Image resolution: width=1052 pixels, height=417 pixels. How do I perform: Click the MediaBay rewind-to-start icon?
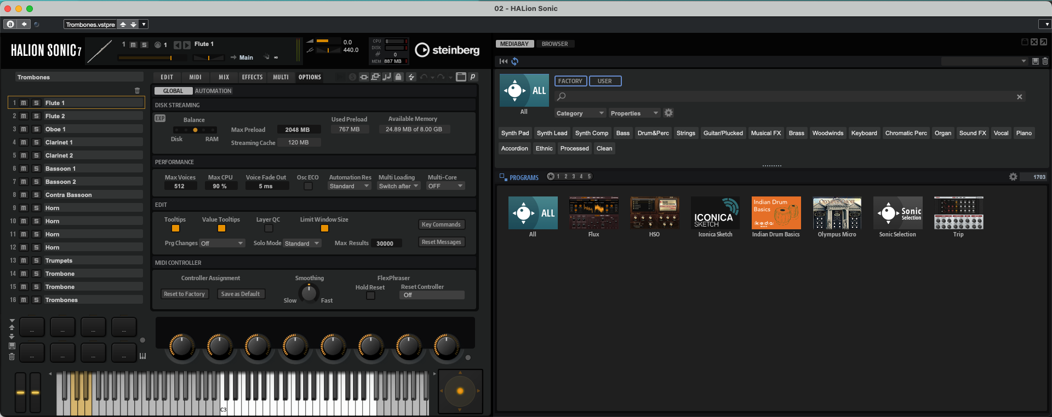coord(504,61)
